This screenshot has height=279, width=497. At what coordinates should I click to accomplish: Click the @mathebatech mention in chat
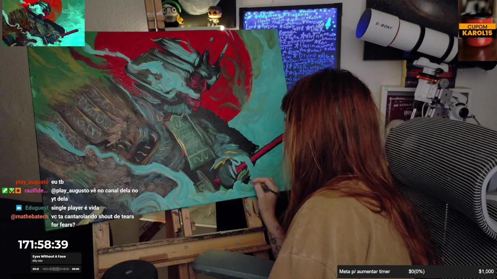30,217
